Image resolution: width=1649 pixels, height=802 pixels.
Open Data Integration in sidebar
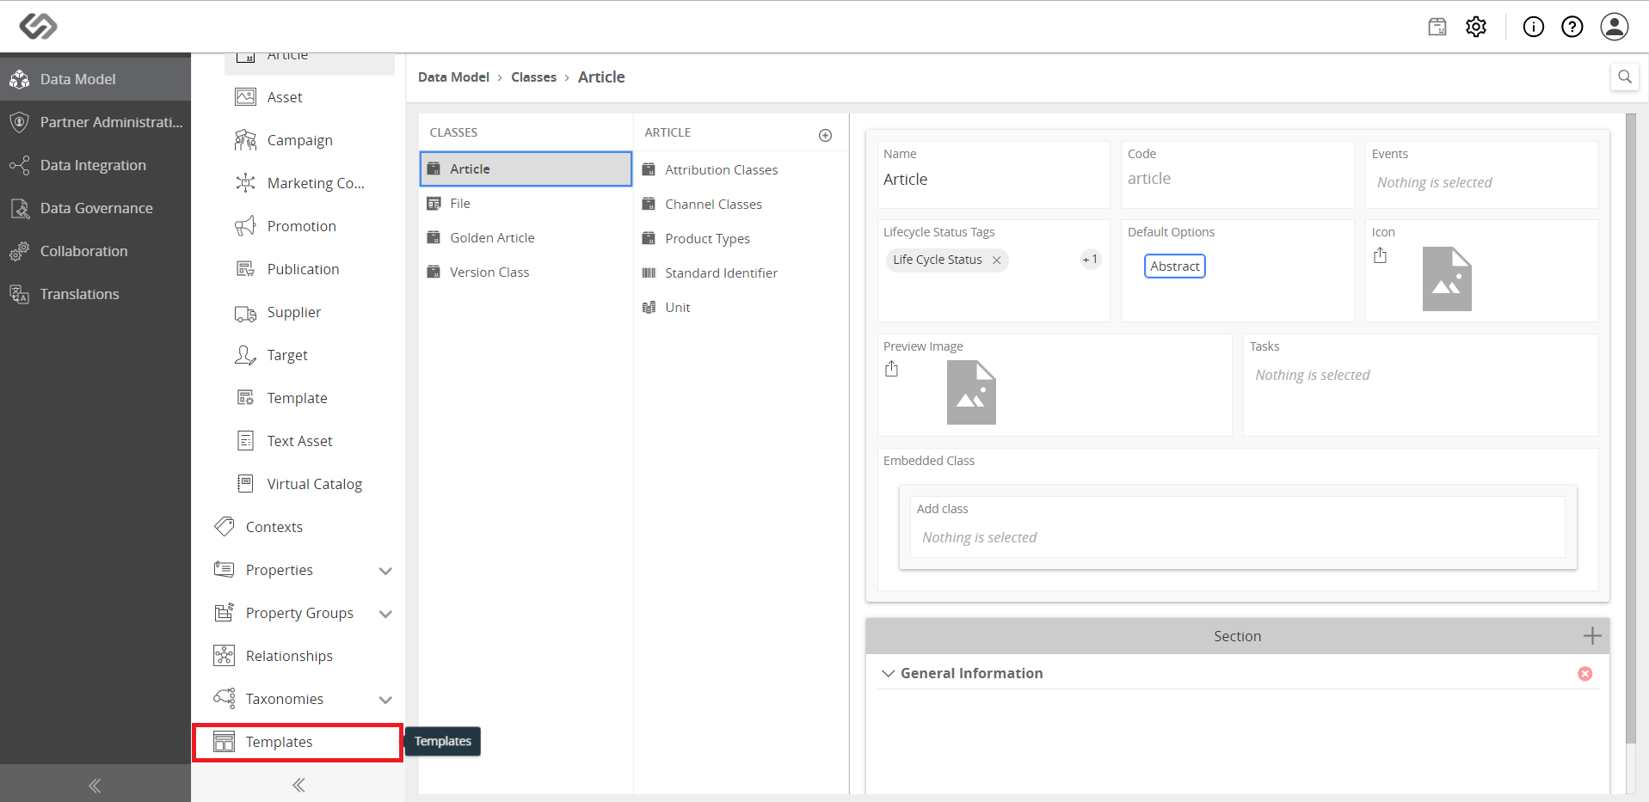(95, 165)
